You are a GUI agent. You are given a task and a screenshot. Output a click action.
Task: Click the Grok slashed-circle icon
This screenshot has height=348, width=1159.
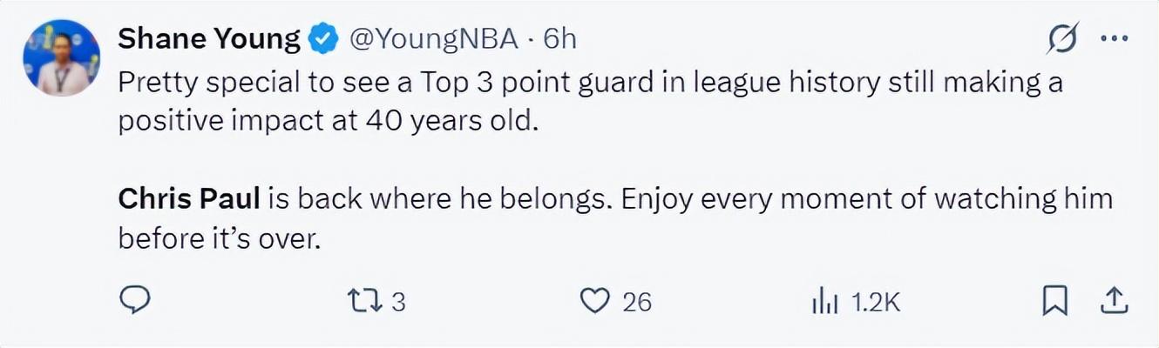tap(1063, 39)
